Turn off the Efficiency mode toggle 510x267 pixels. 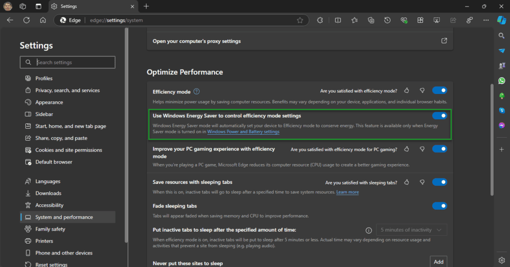(439, 90)
